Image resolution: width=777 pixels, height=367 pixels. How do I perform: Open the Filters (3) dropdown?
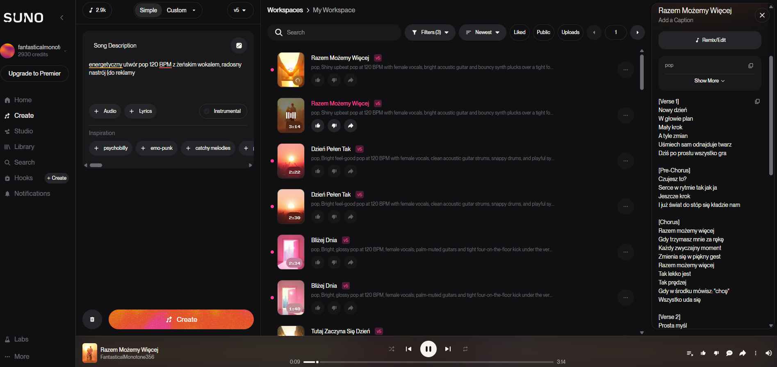click(430, 32)
